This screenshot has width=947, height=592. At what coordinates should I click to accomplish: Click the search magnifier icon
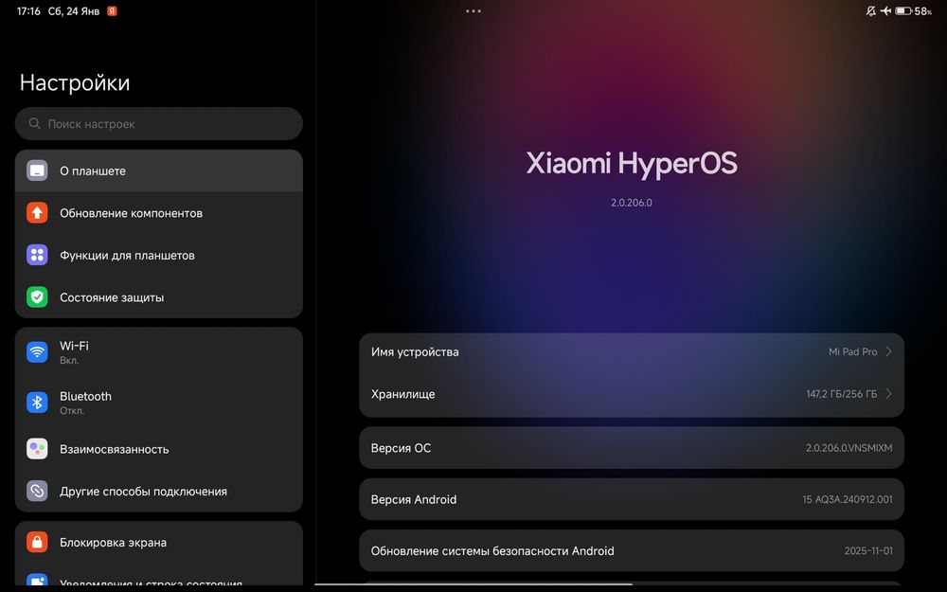34,123
